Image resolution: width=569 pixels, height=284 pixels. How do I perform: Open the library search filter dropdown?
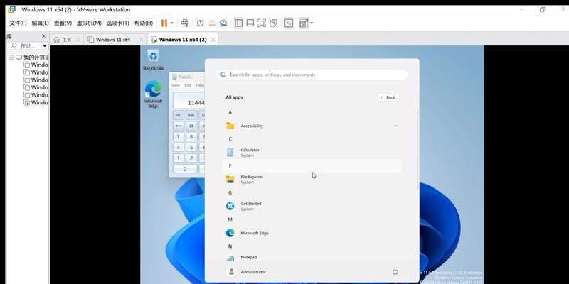click(45, 46)
